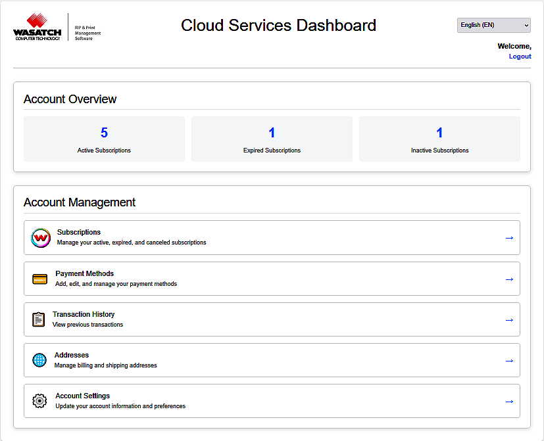Click the Cloud Services Dashboard heading
The image size is (544, 441).
point(278,26)
